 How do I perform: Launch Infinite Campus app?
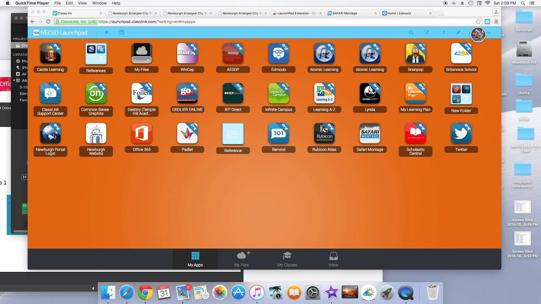click(x=279, y=93)
